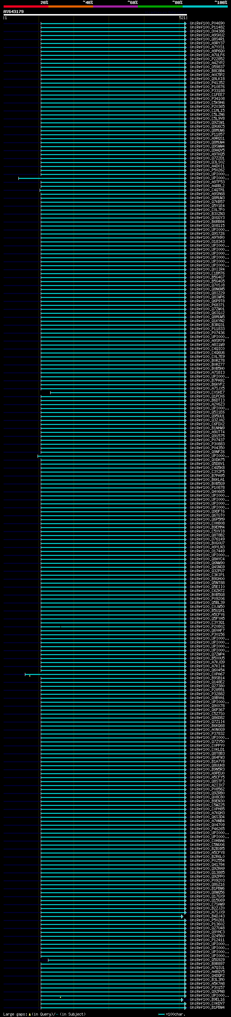Screen dimensions: 231x1017
Task: Select hit label UniRef100_C4QTM1
Action: 207,190
